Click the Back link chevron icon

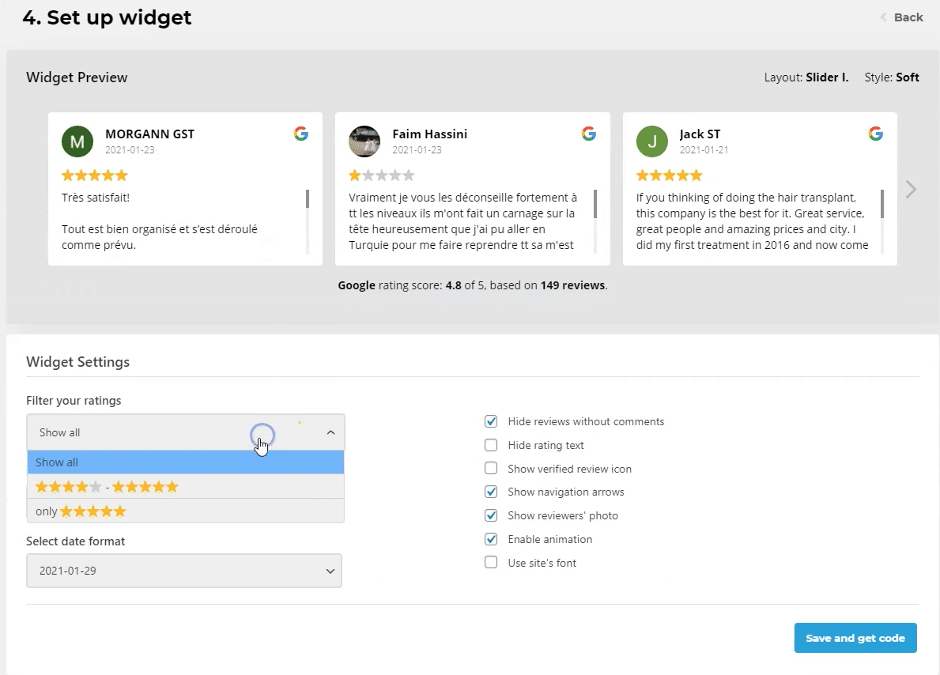tap(883, 17)
